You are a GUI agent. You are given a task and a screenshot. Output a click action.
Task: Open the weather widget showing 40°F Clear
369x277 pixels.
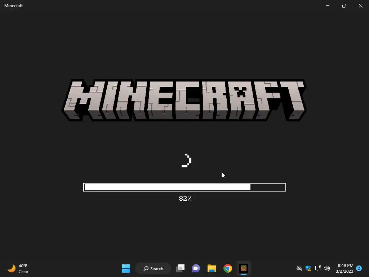(18, 268)
